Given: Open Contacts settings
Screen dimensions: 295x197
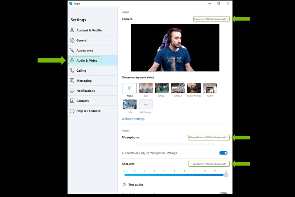Looking at the screenshot, I should [x=93, y=101].
